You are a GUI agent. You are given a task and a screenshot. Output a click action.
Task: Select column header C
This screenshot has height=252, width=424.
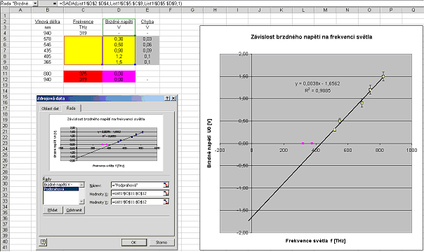pos(83,10)
